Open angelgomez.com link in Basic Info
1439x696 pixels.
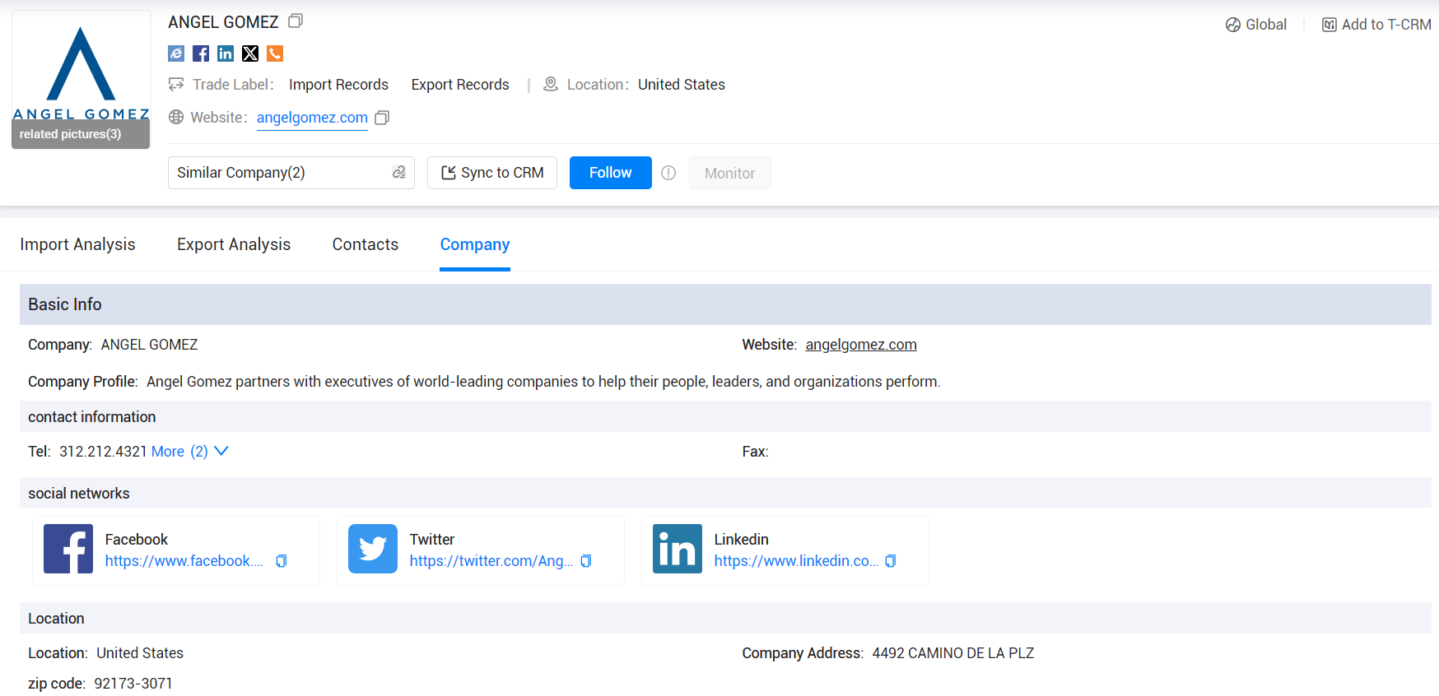pos(861,345)
